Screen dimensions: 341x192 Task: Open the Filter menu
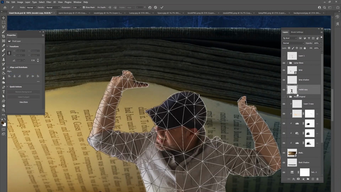coord(49,2)
